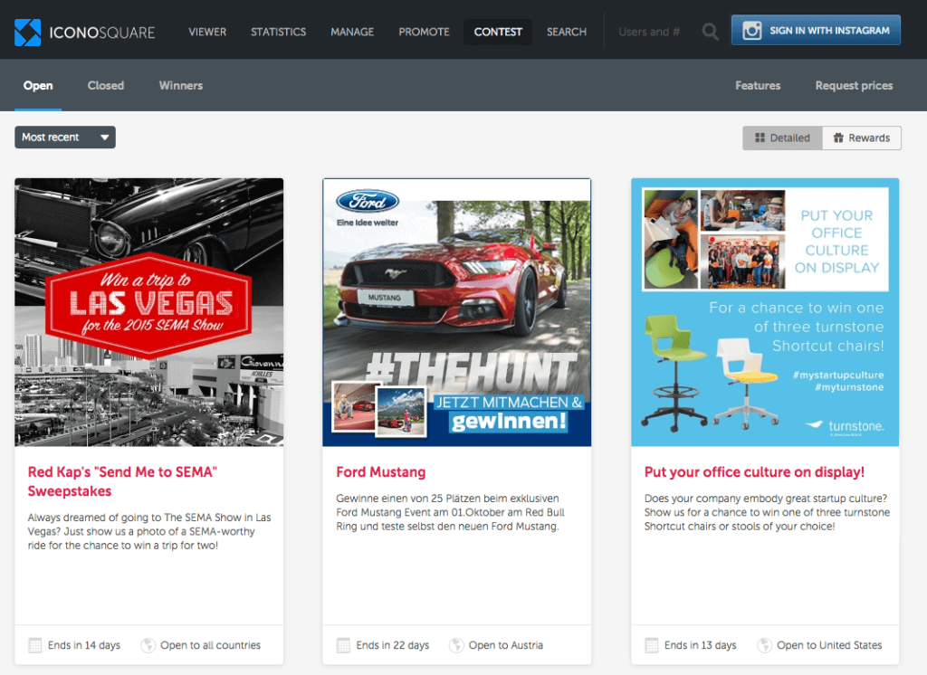Open the turnstone office culture contest image

[x=765, y=312]
